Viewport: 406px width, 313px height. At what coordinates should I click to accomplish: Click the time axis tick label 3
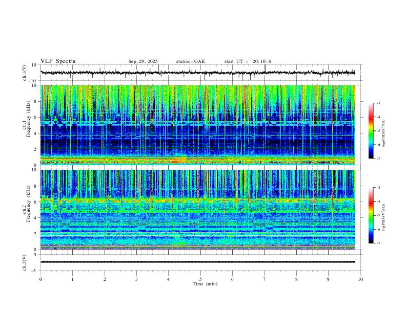pos(136,279)
